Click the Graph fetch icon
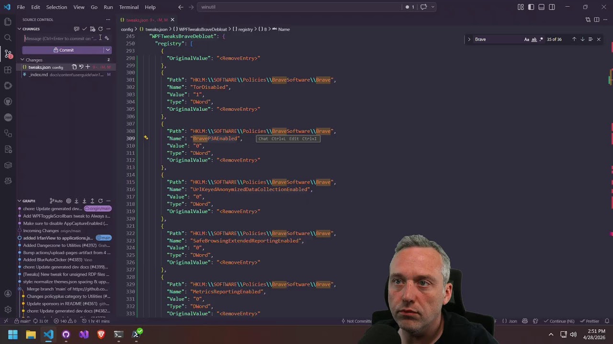 click(x=76, y=201)
